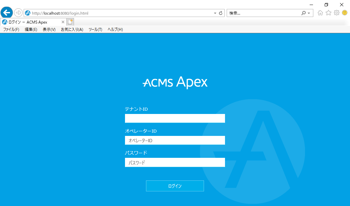Click the search magnifier icon
The width and height of the screenshot is (350, 206).
[303, 13]
